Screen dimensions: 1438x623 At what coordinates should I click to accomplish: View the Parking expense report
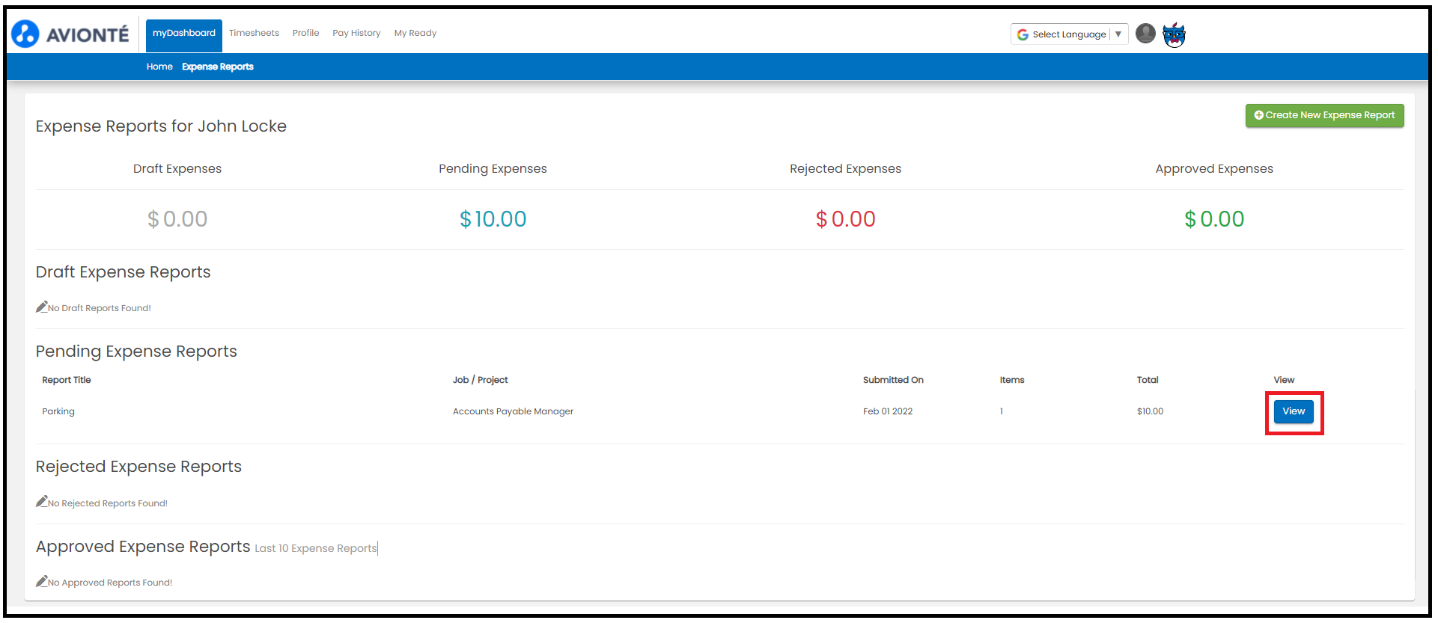[x=1294, y=411]
